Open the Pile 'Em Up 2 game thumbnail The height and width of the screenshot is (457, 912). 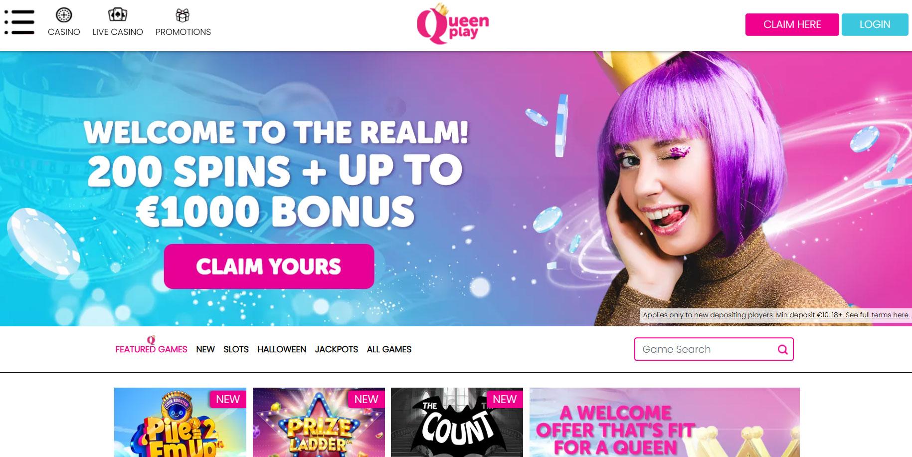[180, 422]
